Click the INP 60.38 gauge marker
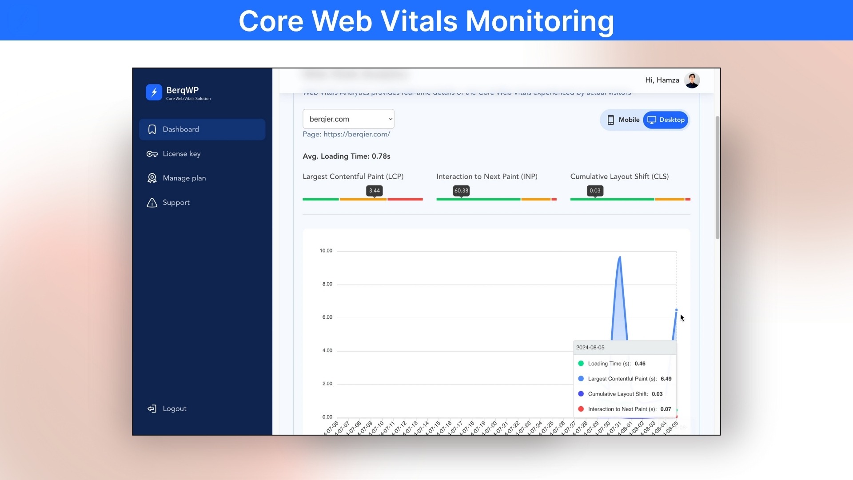The width and height of the screenshot is (853, 480). pos(461,191)
